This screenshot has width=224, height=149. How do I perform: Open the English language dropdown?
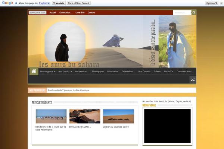44,3
